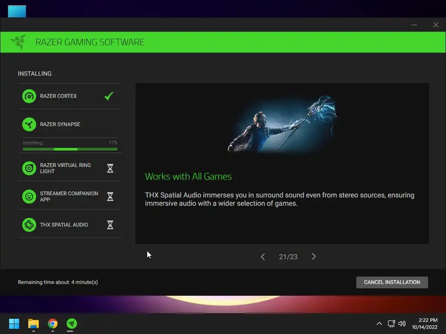Image resolution: width=446 pixels, height=334 pixels.
Task: Click the Razer Virtual Ring Light icon
Action: pos(29,168)
